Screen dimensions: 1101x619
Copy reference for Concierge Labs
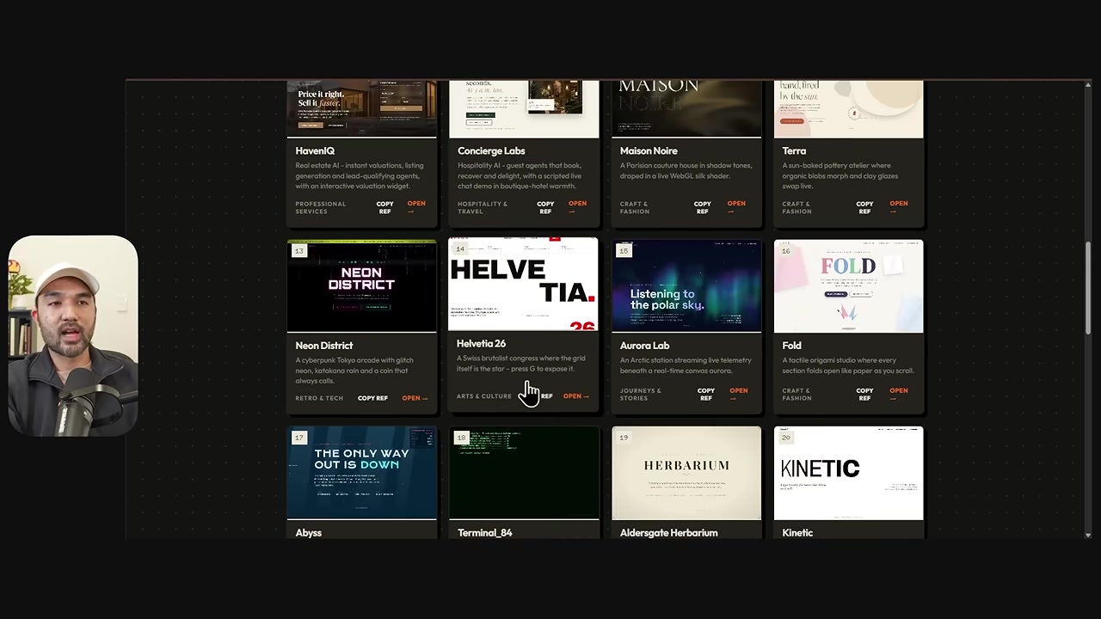click(x=545, y=207)
